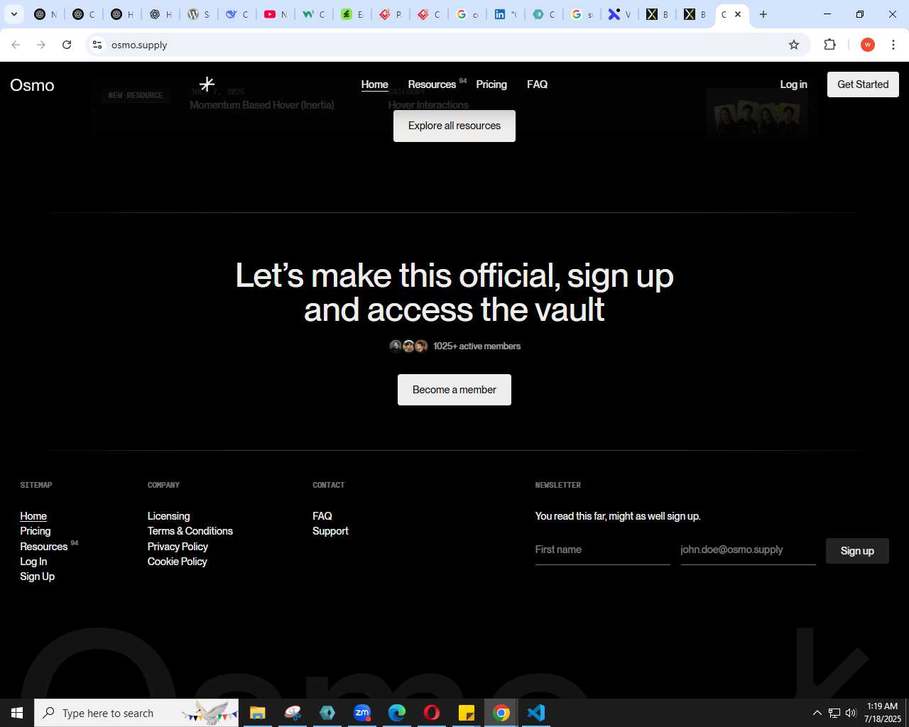Open Chrome's three-dot menu

click(893, 45)
